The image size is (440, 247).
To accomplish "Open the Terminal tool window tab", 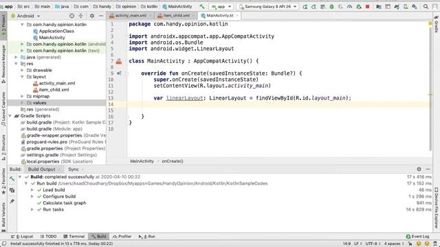I will click(x=74, y=236).
